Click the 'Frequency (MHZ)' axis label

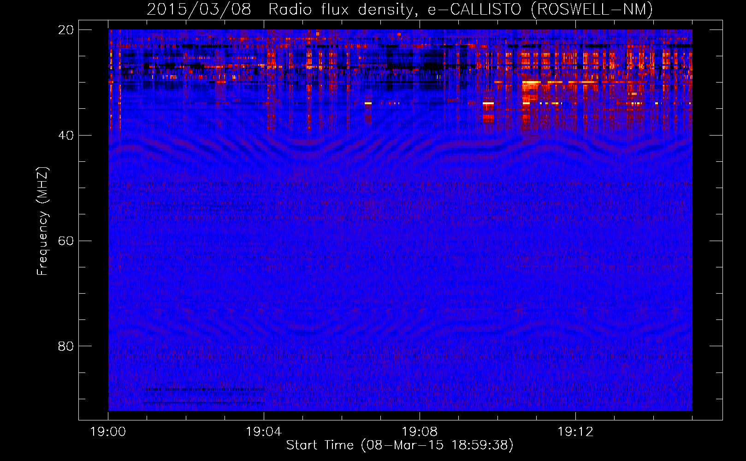(42, 221)
